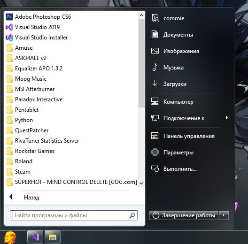The image size is (248, 244).
Task: Expand the Подключение к submenu arrow
Action: click(x=227, y=118)
